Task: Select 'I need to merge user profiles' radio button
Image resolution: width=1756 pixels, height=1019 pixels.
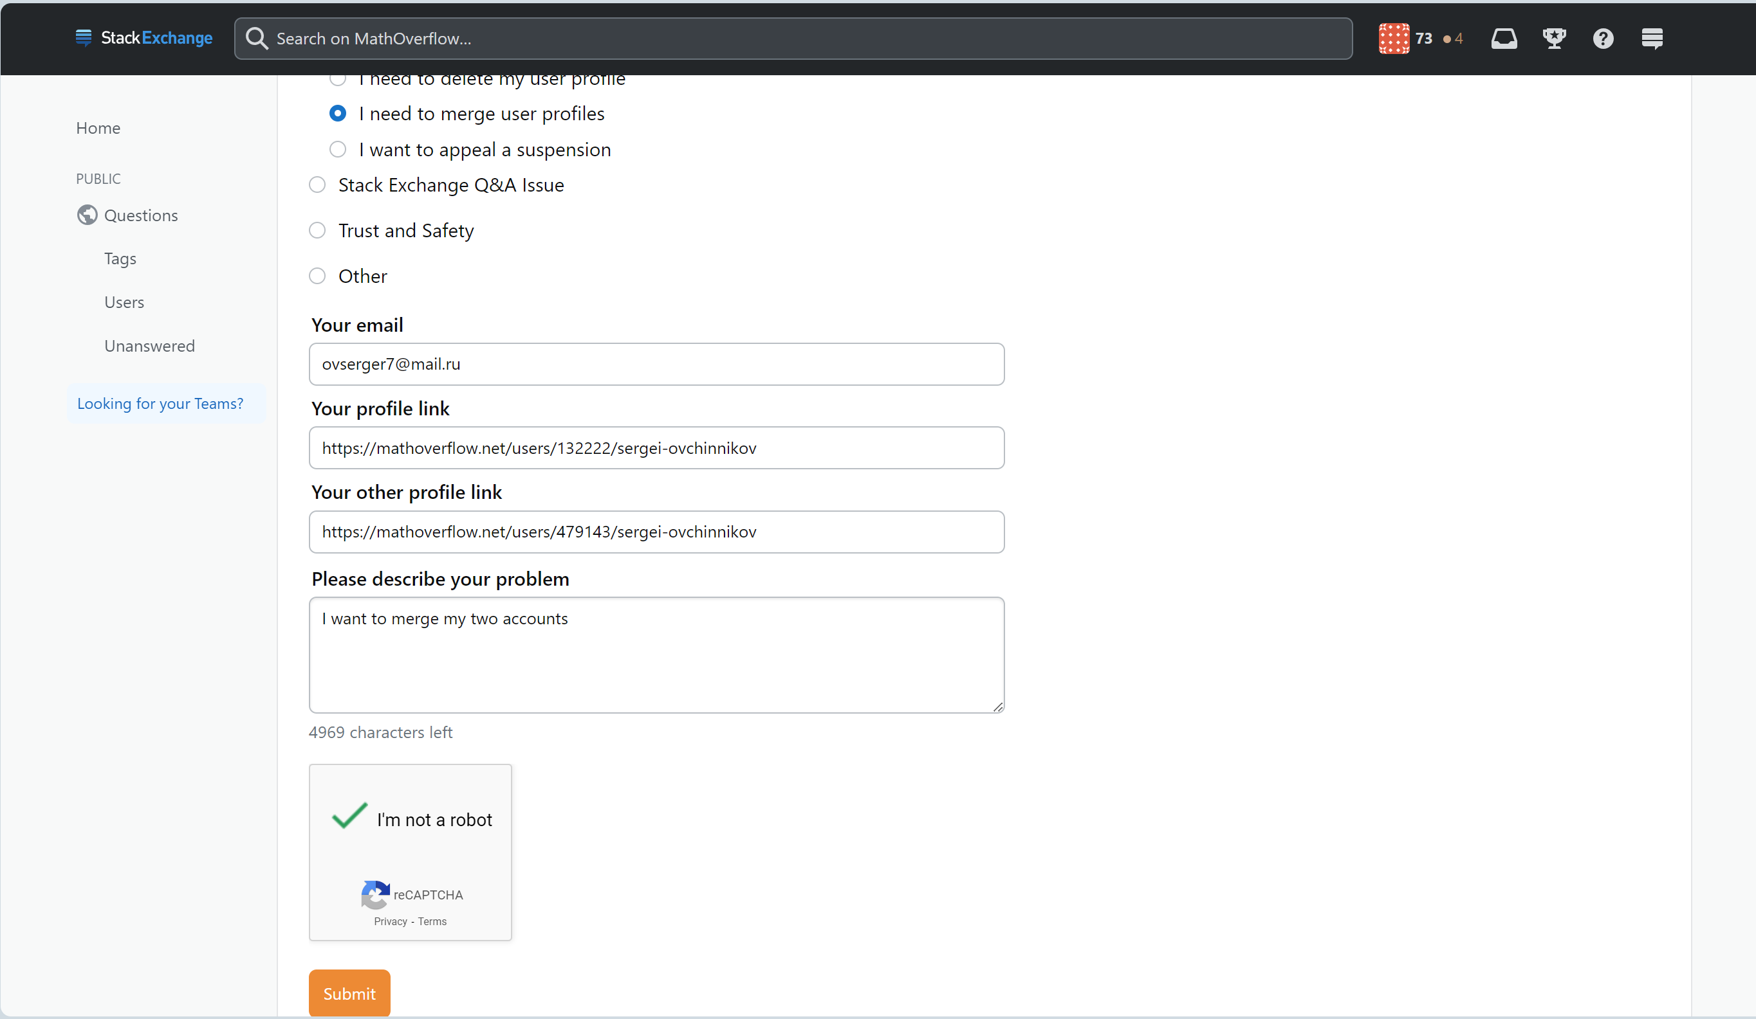Action: point(337,113)
